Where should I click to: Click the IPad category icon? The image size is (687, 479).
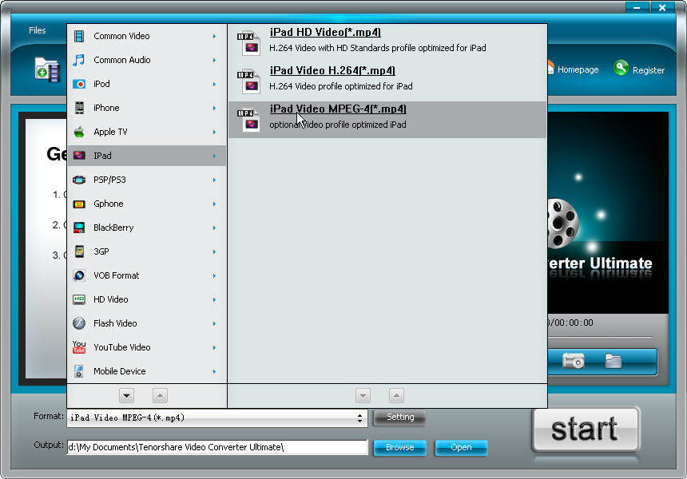(x=79, y=156)
